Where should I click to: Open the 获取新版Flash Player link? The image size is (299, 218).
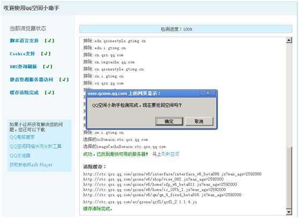point(31,164)
